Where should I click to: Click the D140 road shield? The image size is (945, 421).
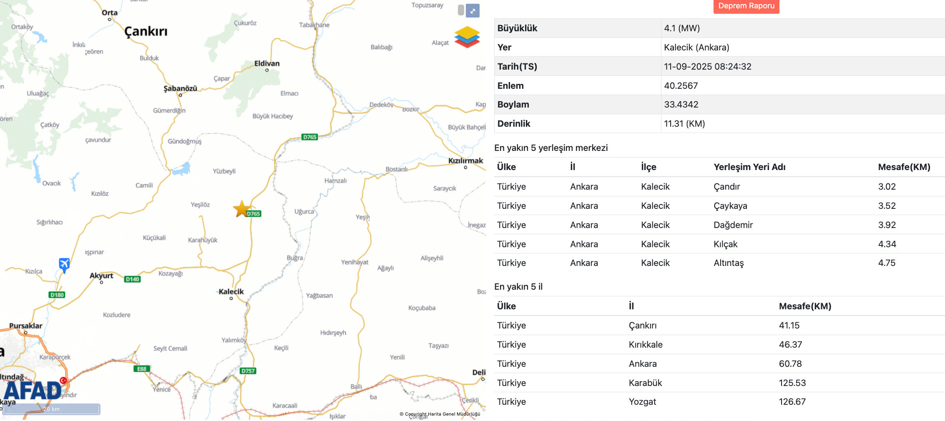(132, 279)
